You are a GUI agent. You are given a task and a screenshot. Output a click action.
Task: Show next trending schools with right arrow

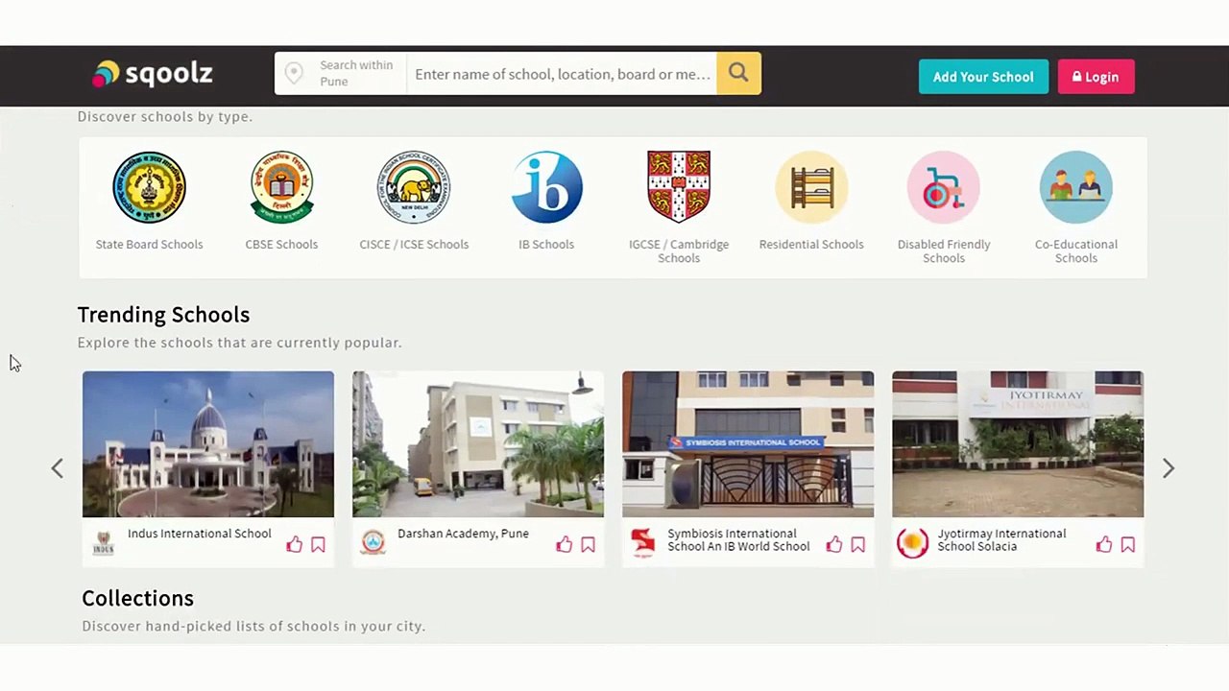(1169, 468)
